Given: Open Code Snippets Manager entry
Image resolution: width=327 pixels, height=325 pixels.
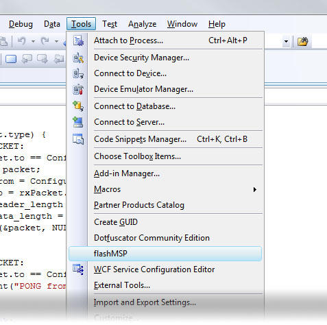Looking at the screenshot, I should 165,139.
